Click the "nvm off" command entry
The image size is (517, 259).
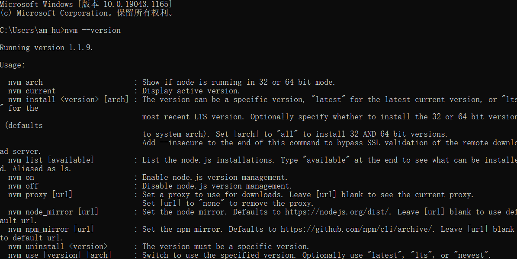point(23,186)
